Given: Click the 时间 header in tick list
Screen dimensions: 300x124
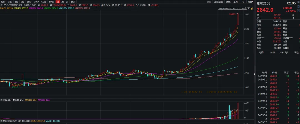Looking at the screenshot, I should click(264, 73).
